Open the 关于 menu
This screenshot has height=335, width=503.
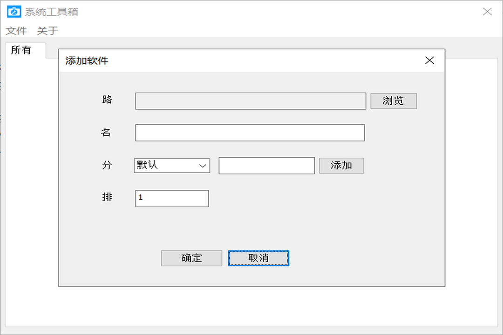pos(48,31)
